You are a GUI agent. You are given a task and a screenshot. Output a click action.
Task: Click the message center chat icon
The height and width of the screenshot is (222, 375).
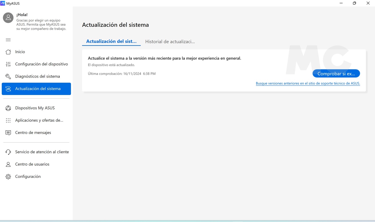coord(8,133)
